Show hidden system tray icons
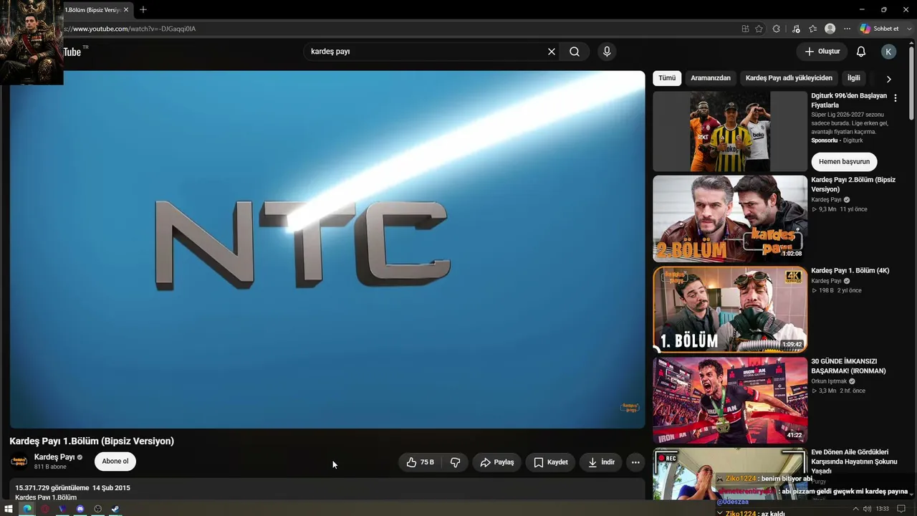Viewport: 917px width, 516px height. click(855, 509)
